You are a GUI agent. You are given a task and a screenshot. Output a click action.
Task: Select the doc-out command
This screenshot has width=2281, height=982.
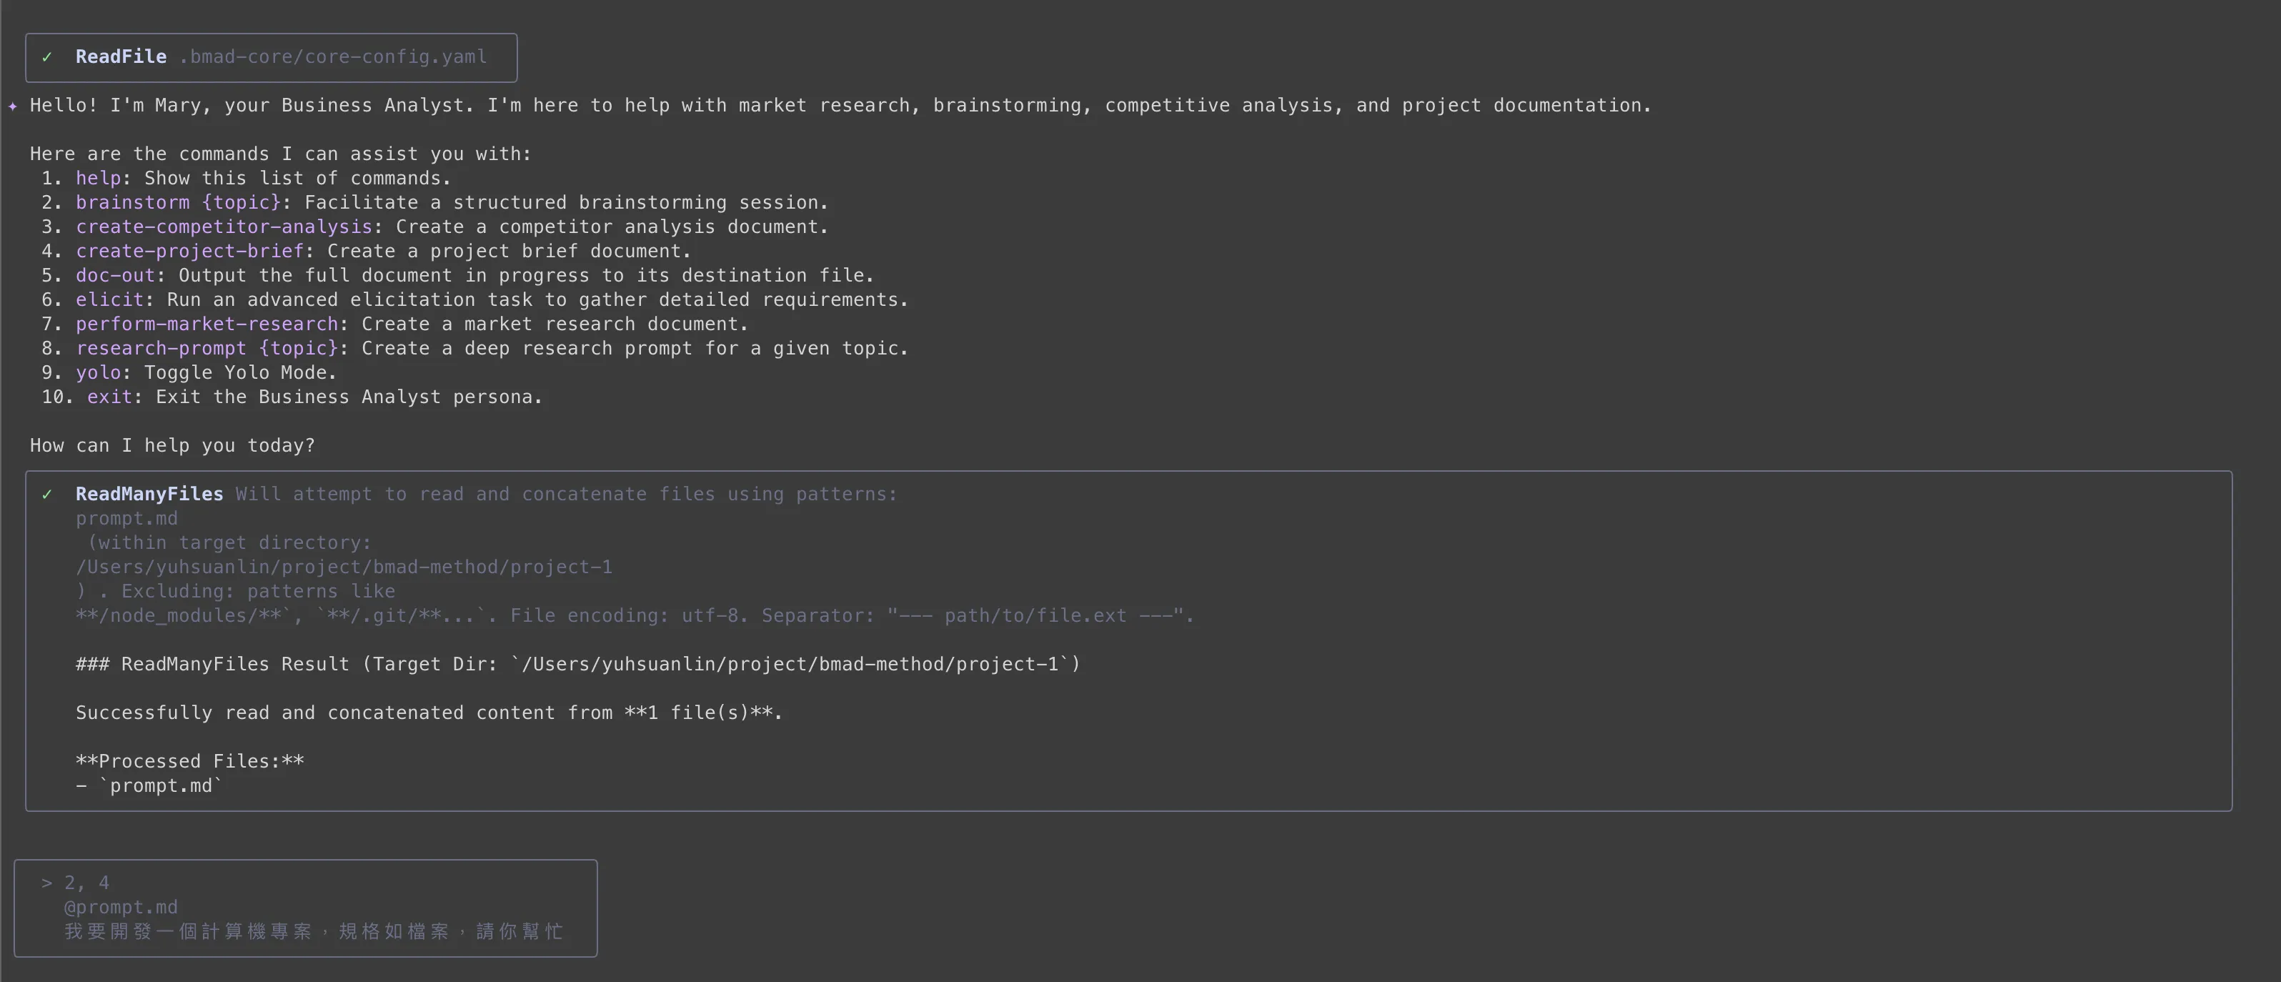click(x=115, y=275)
